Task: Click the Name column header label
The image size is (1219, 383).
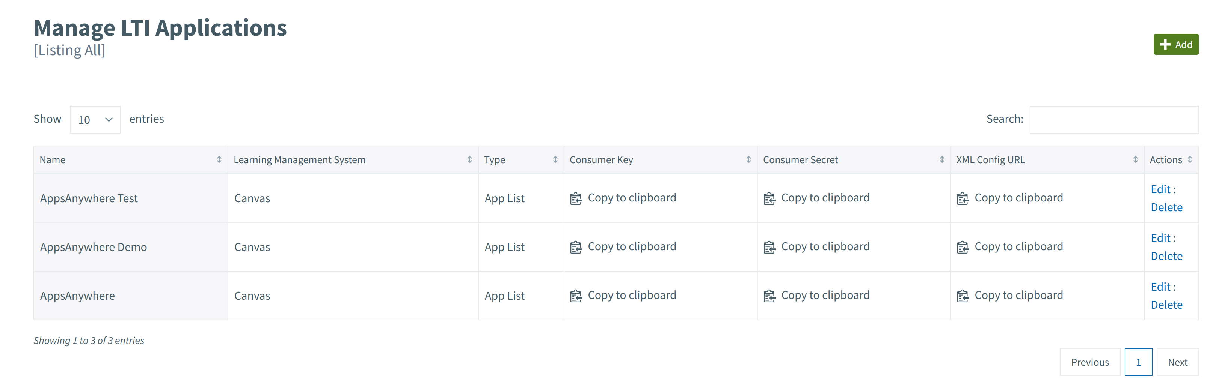Action: click(x=53, y=160)
